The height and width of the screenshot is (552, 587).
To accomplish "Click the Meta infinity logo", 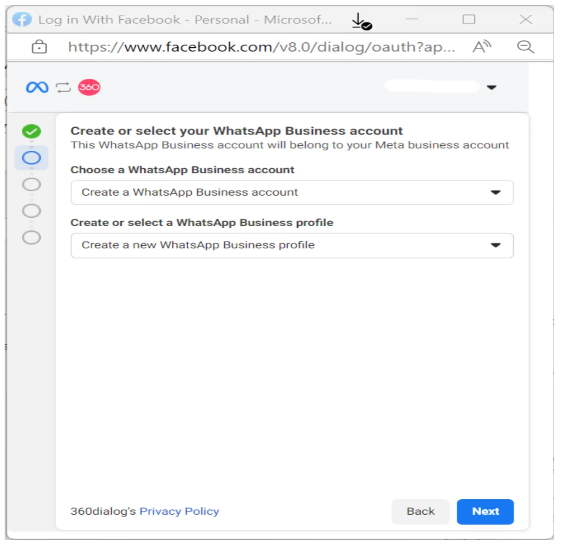I will pyautogui.click(x=37, y=87).
